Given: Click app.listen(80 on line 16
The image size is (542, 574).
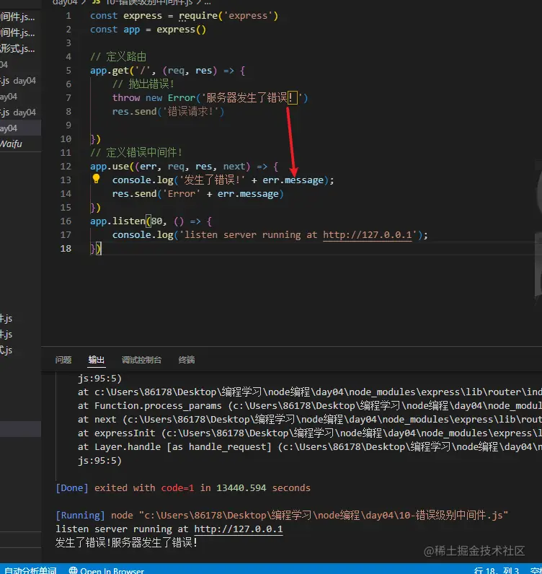Looking at the screenshot, I should click(x=126, y=221).
